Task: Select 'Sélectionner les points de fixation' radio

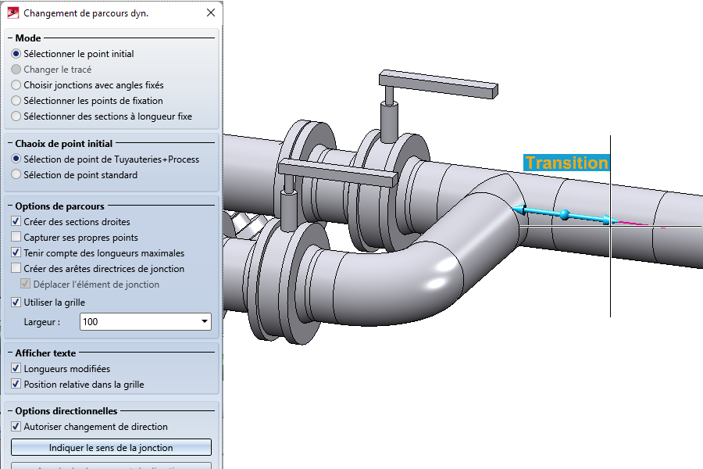Action: (16, 101)
